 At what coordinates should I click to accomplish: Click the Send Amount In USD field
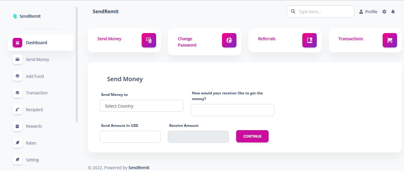tap(130, 137)
